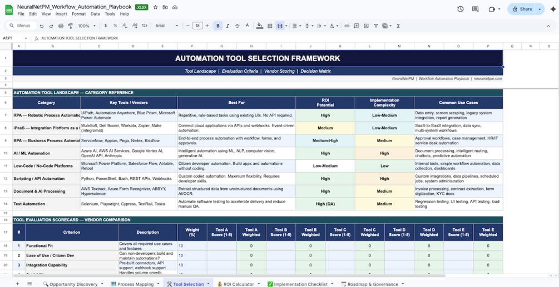Open the zoom 100% dropdown
This screenshot has width=559, height=287.
point(87,26)
